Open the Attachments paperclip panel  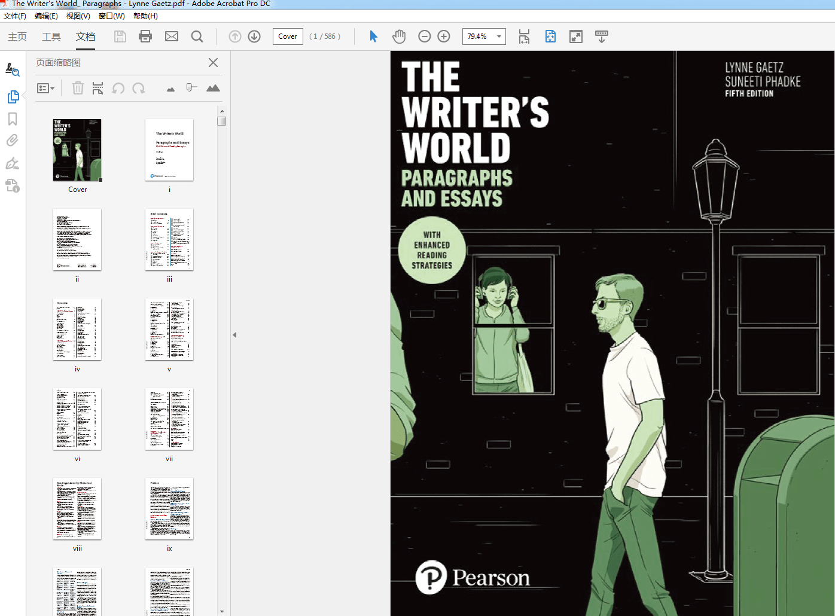coord(13,141)
